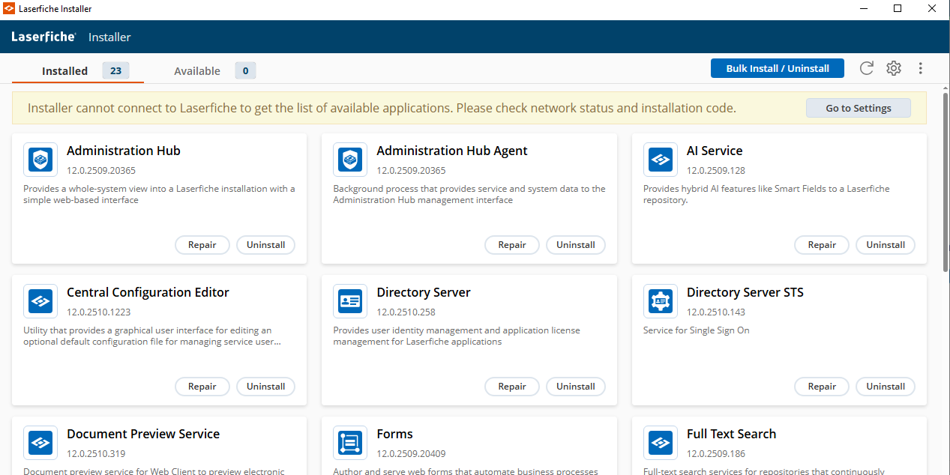Click the Directory Server ID card icon
The width and height of the screenshot is (950, 475).
pos(350,301)
